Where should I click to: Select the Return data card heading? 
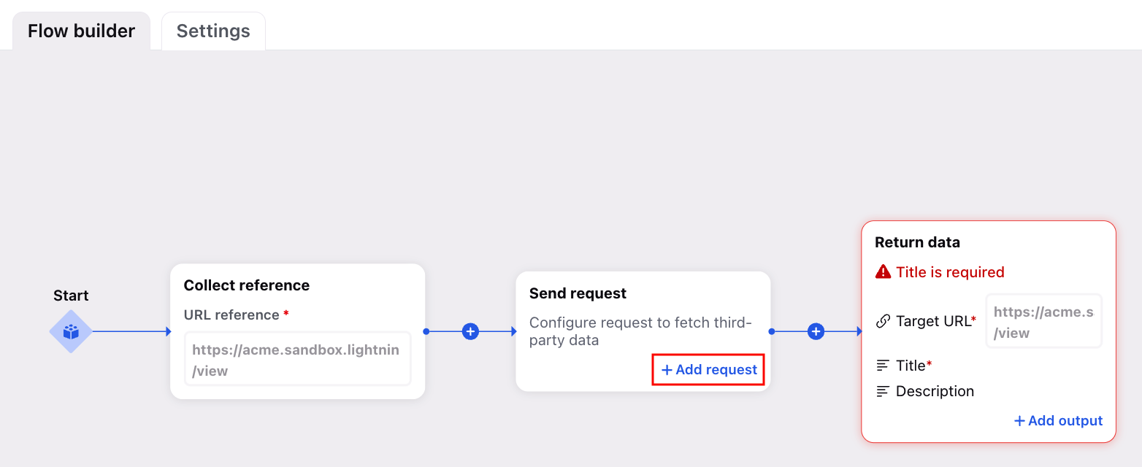pos(917,242)
